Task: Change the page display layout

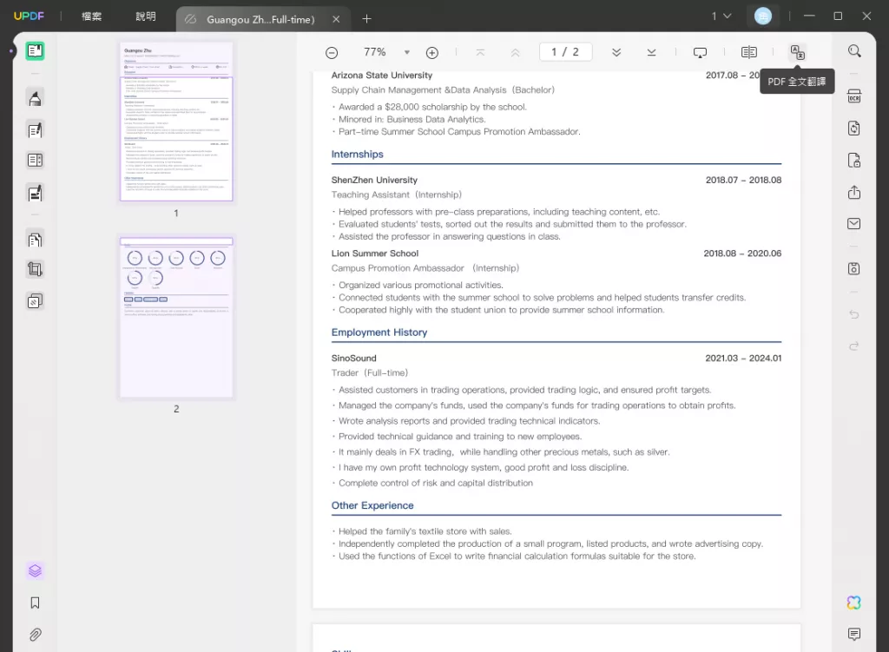Action: (x=749, y=53)
